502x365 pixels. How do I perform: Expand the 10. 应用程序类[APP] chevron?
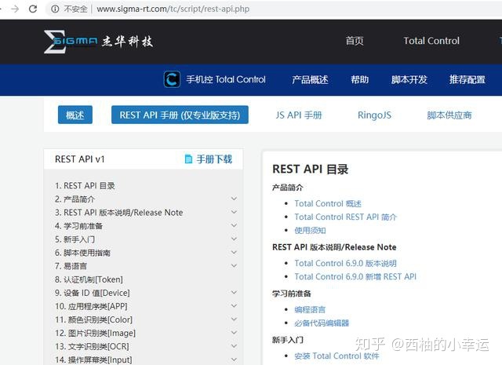(x=234, y=306)
